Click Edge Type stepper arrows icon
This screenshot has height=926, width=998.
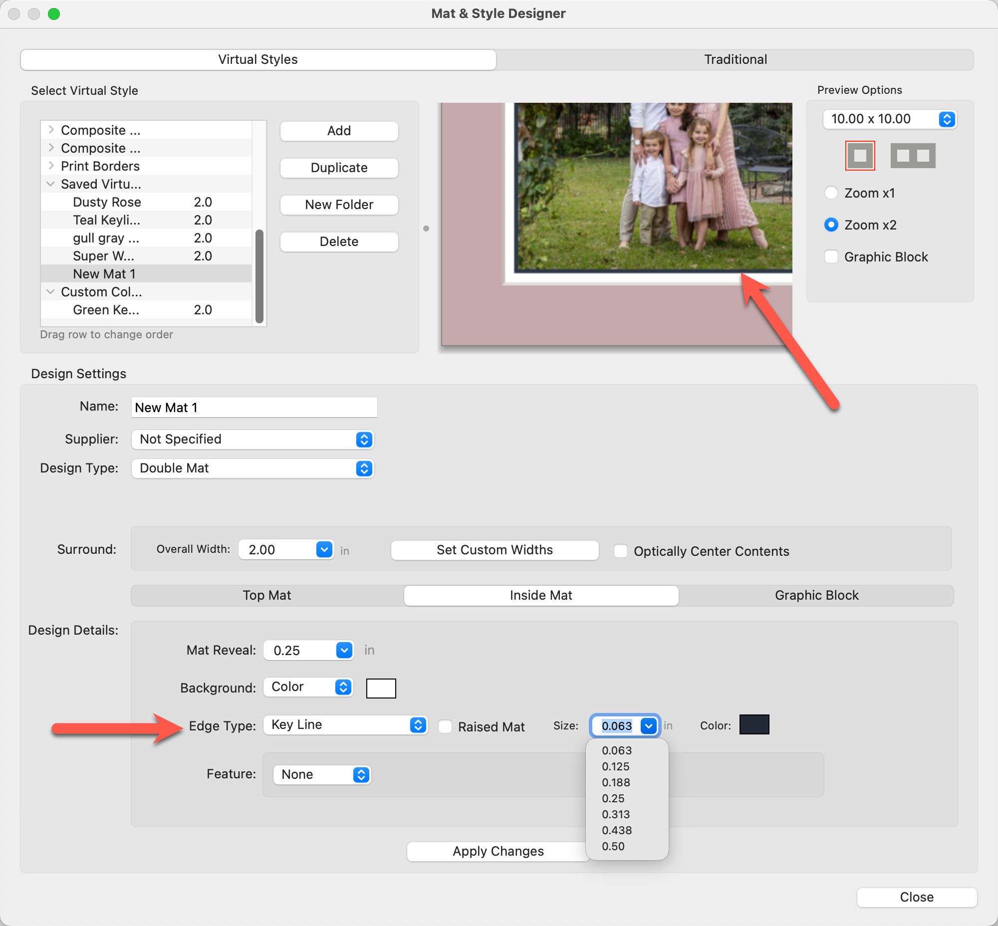coord(418,725)
